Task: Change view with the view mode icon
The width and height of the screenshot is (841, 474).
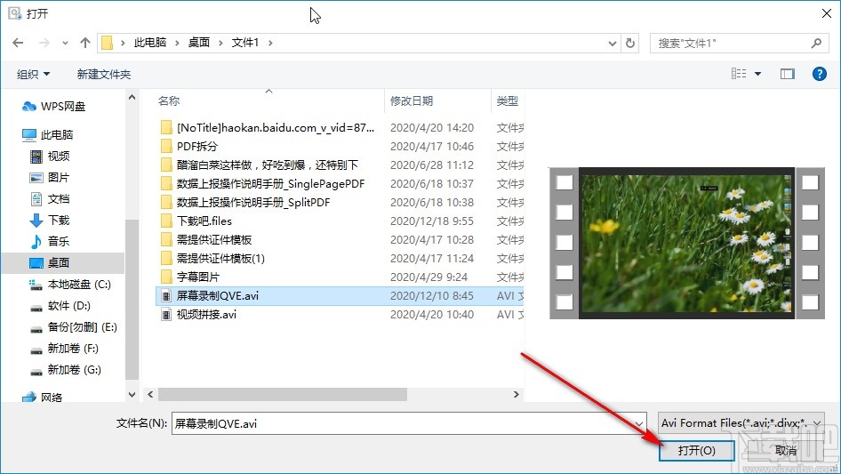Action: click(x=739, y=74)
